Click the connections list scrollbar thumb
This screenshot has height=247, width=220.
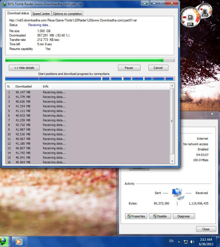click(x=172, y=121)
